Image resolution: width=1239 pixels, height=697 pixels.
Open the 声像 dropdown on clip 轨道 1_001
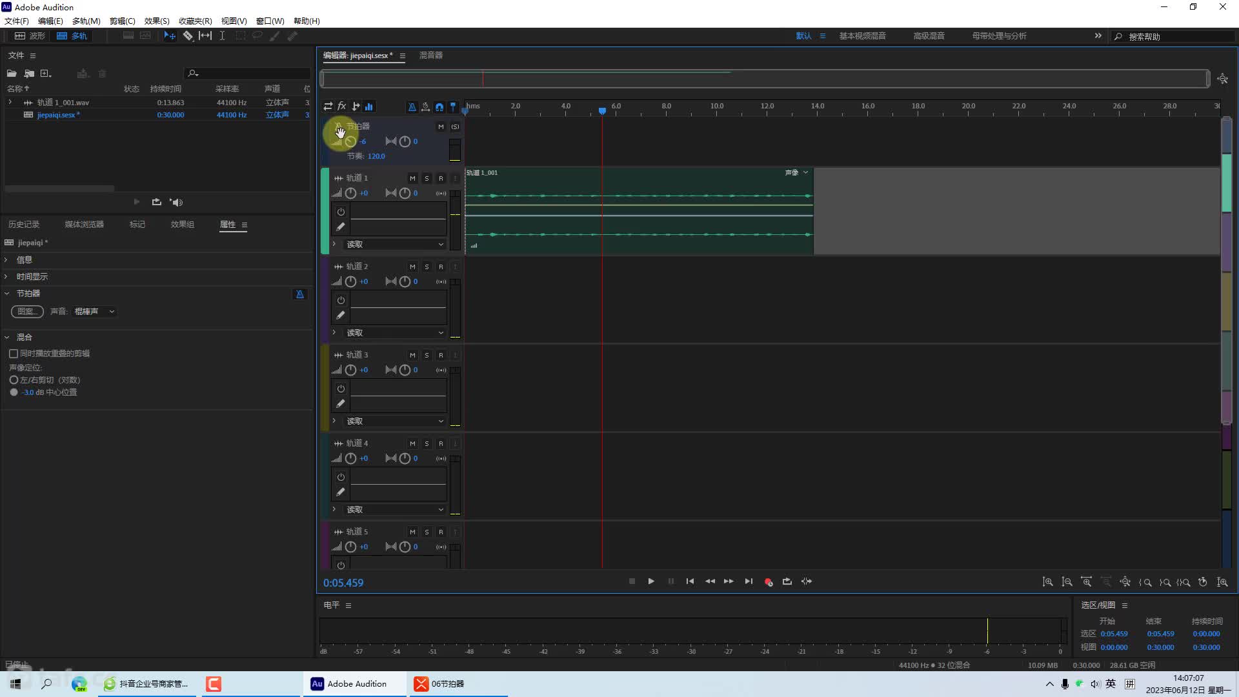[x=797, y=173]
